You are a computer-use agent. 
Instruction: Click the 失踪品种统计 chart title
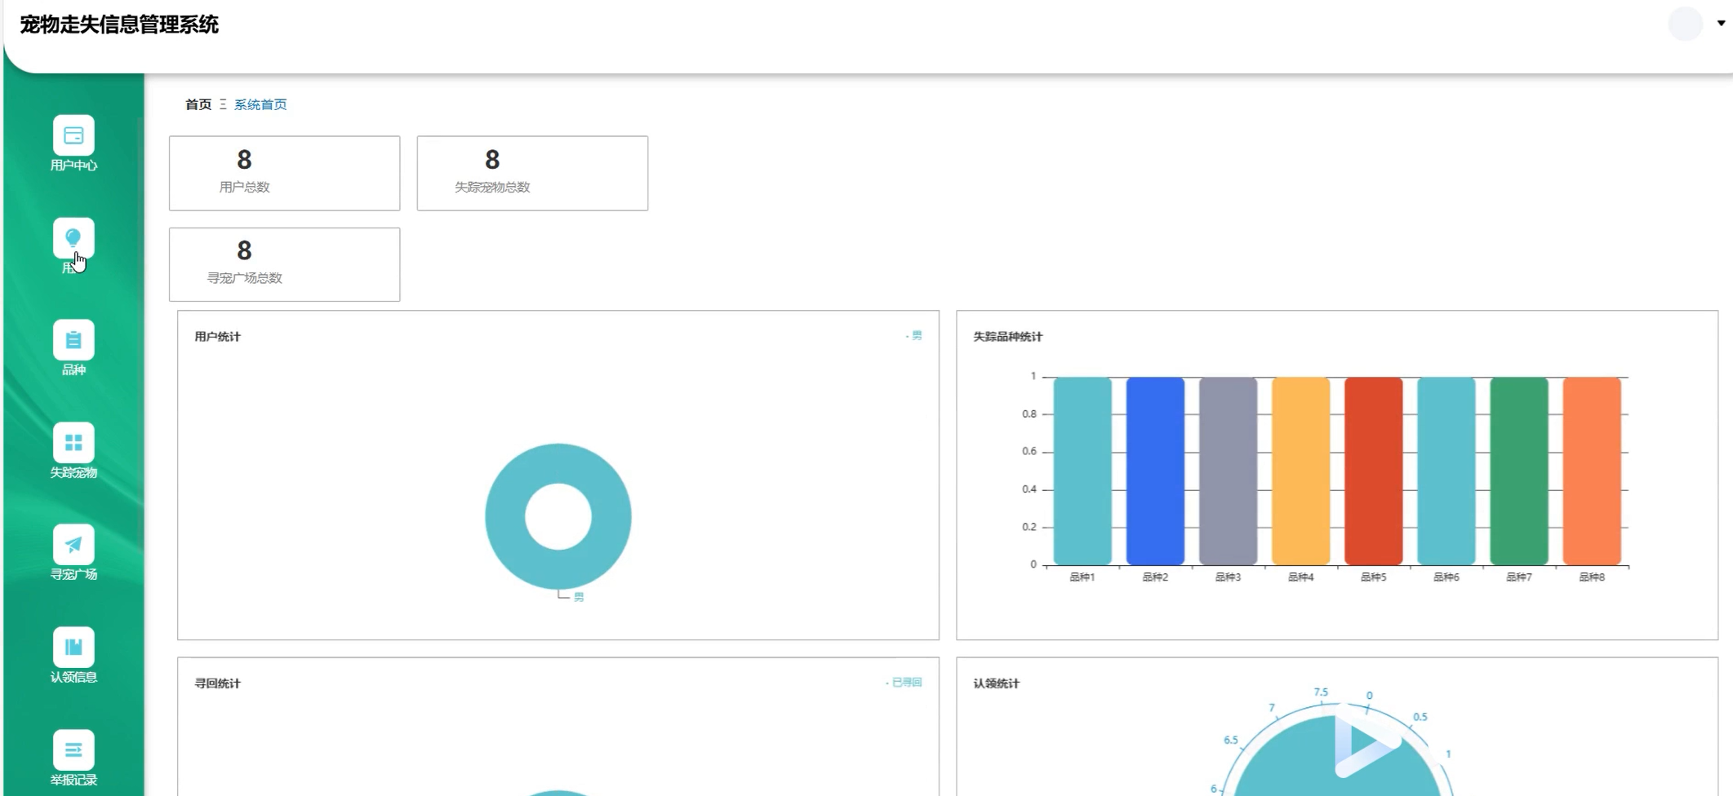tap(1007, 336)
